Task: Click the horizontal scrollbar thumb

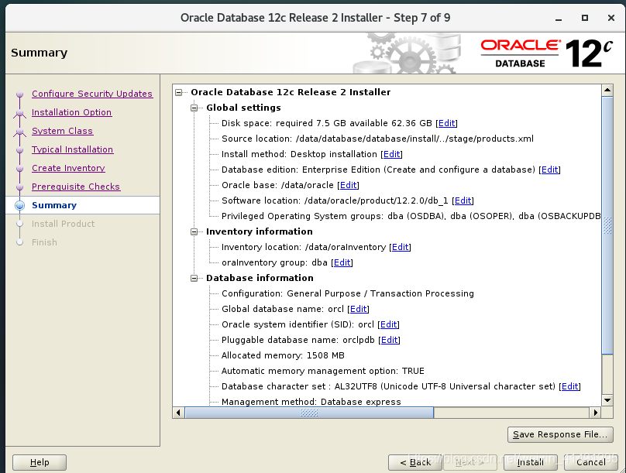Action: [x=309, y=413]
